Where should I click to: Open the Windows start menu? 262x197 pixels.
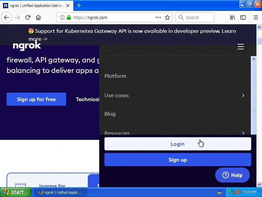point(15,192)
